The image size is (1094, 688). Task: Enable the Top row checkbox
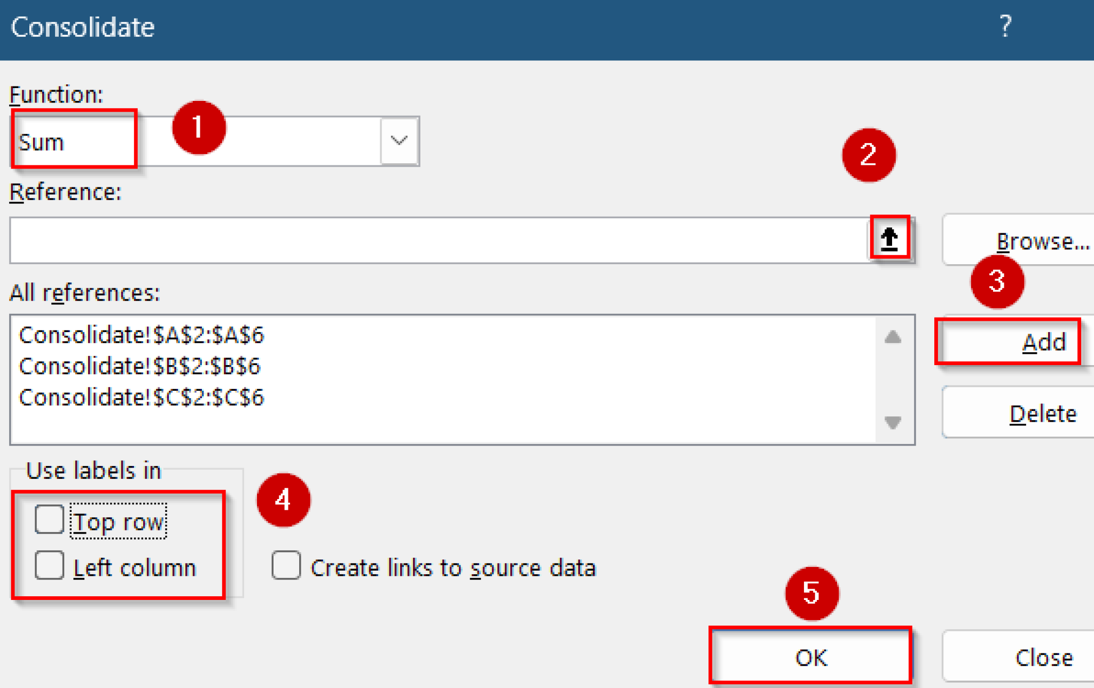coord(50,519)
